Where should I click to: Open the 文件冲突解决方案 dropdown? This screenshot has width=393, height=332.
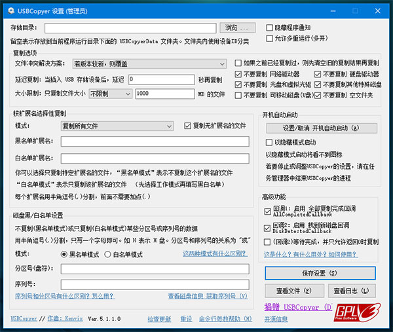(149, 64)
